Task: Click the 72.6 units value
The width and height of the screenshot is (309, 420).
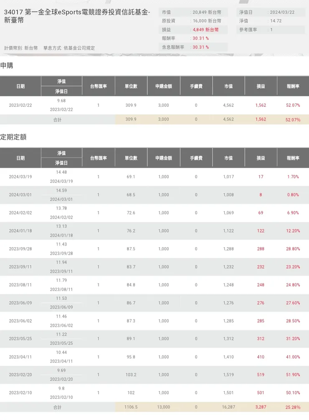Action: point(131,213)
